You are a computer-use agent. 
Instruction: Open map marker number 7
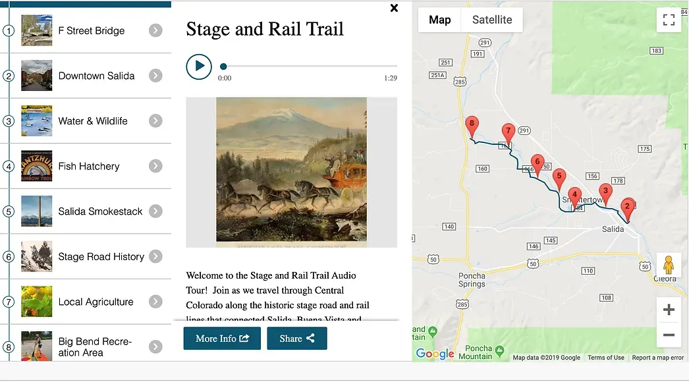[507, 131]
